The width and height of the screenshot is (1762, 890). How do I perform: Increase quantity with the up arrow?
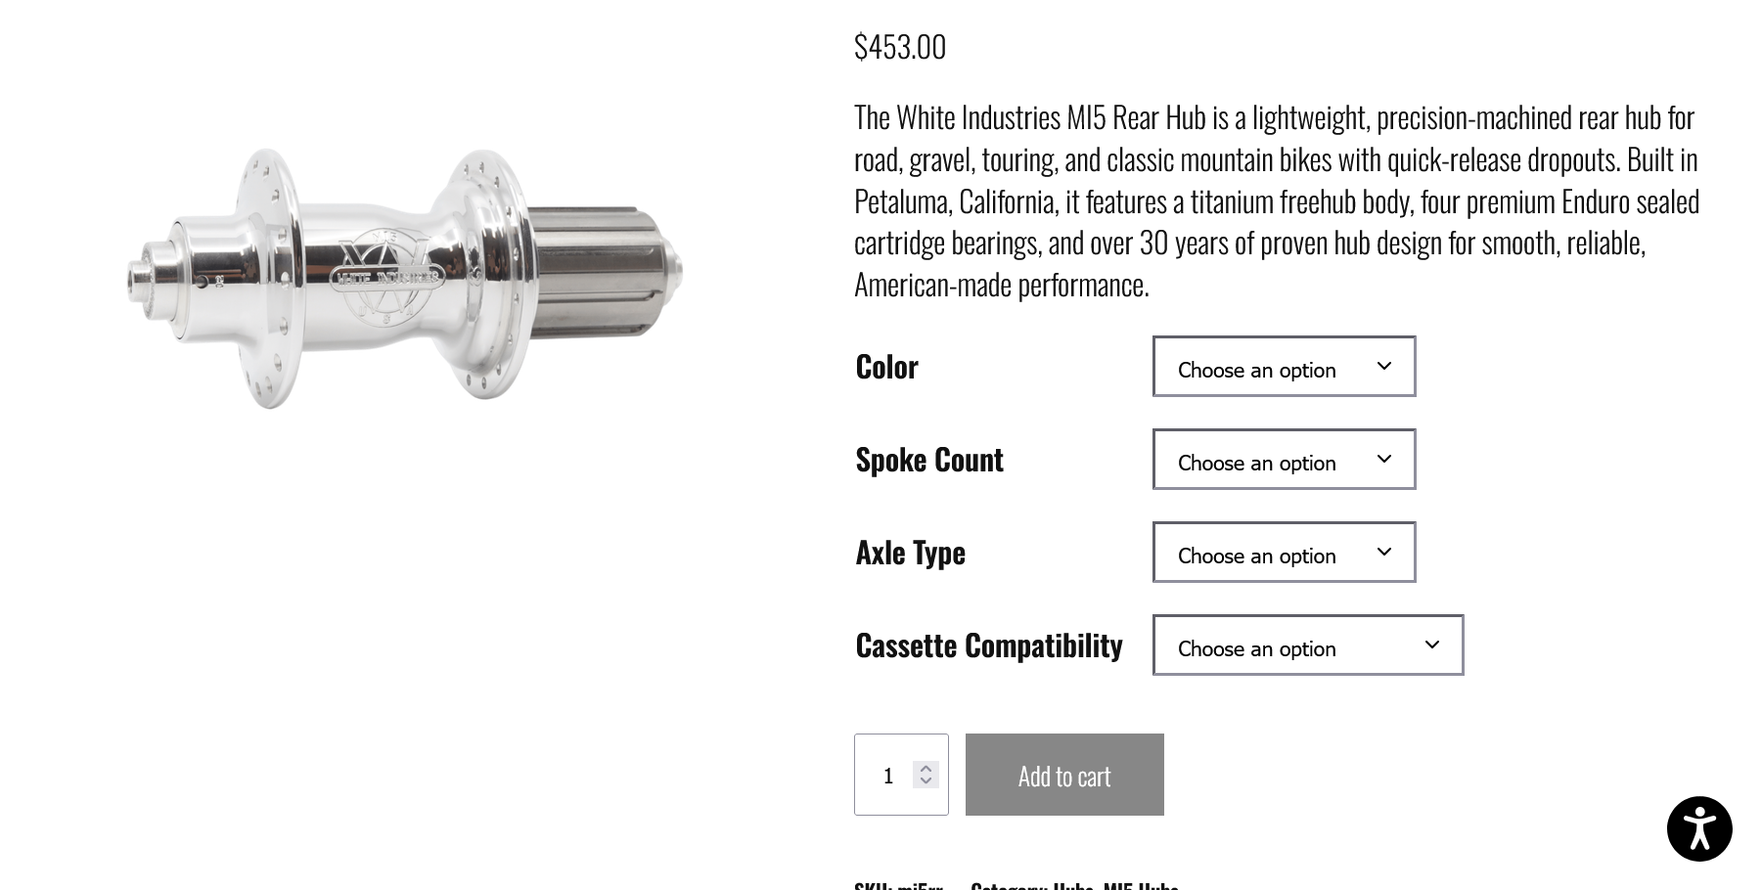click(x=926, y=768)
